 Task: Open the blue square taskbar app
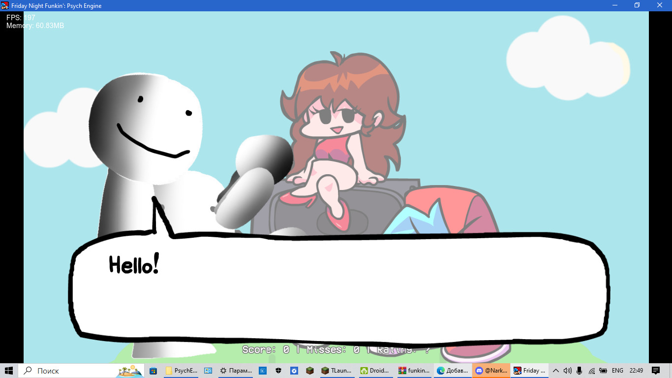263,371
